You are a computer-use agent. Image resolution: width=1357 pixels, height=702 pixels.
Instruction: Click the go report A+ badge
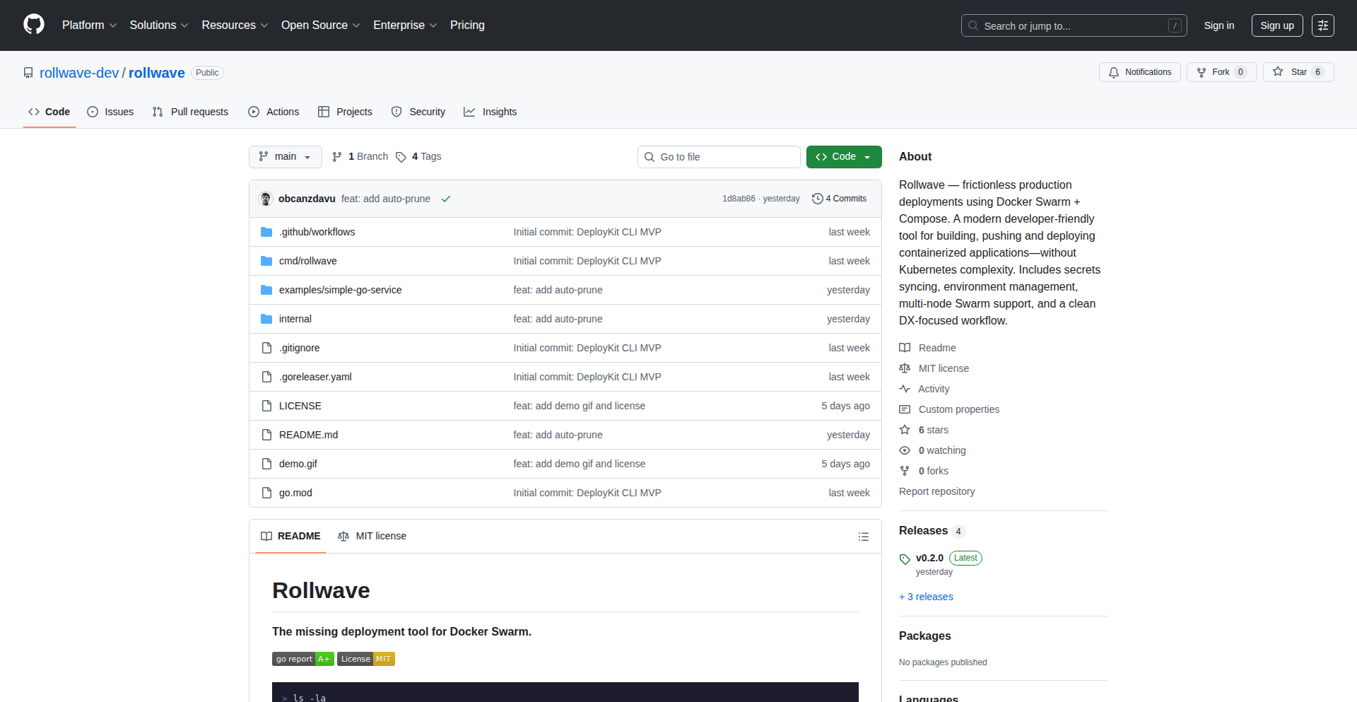click(x=302, y=658)
